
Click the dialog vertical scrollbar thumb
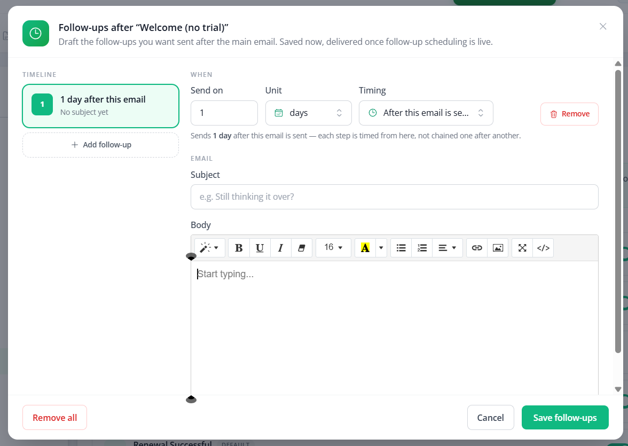tap(618, 212)
